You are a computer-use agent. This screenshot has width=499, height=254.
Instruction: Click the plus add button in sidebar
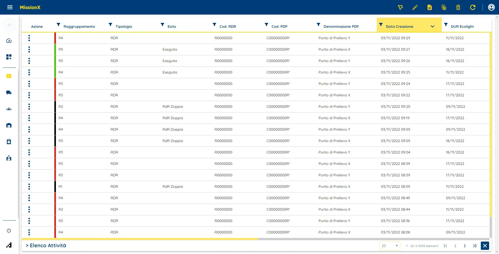coord(9,25)
